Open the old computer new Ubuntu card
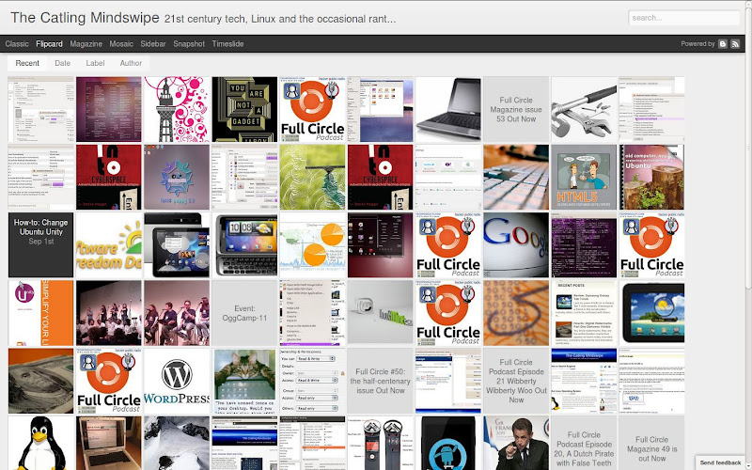The height and width of the screenshot is (470, 752). (x=651, y=178)
